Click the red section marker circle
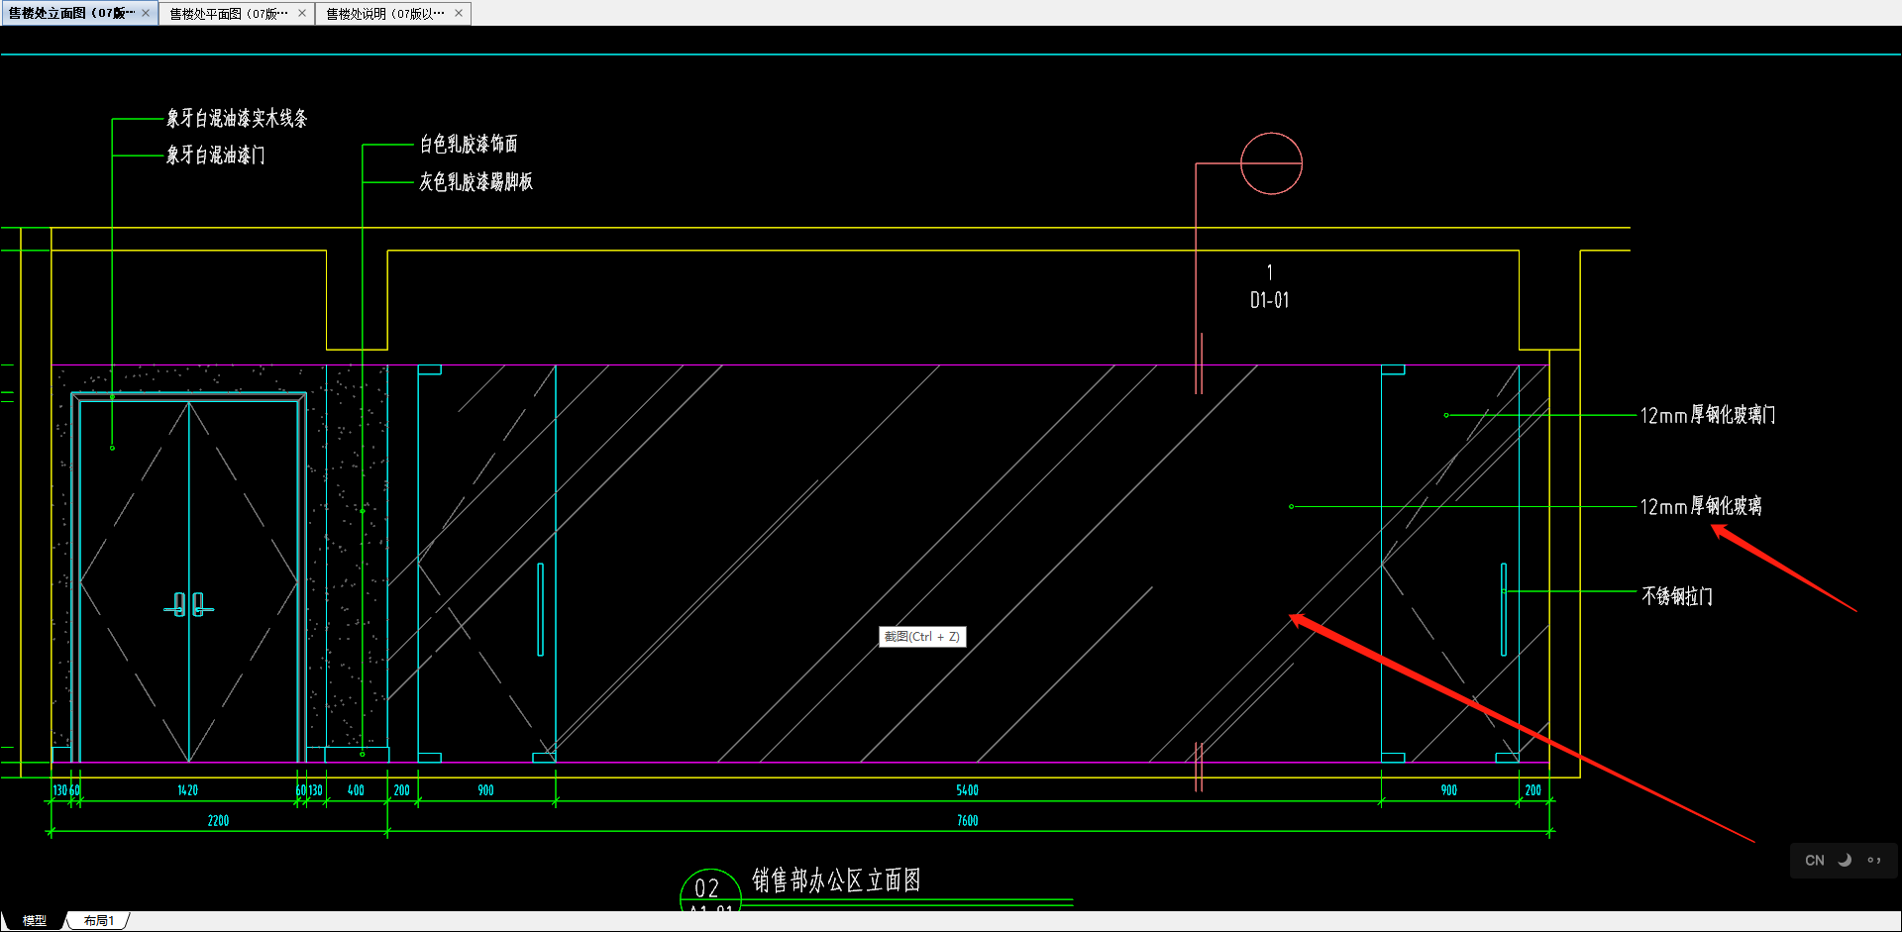The width and height of the screenshot is (1902, 932). pyautogui.click(x=1271, y=163)
